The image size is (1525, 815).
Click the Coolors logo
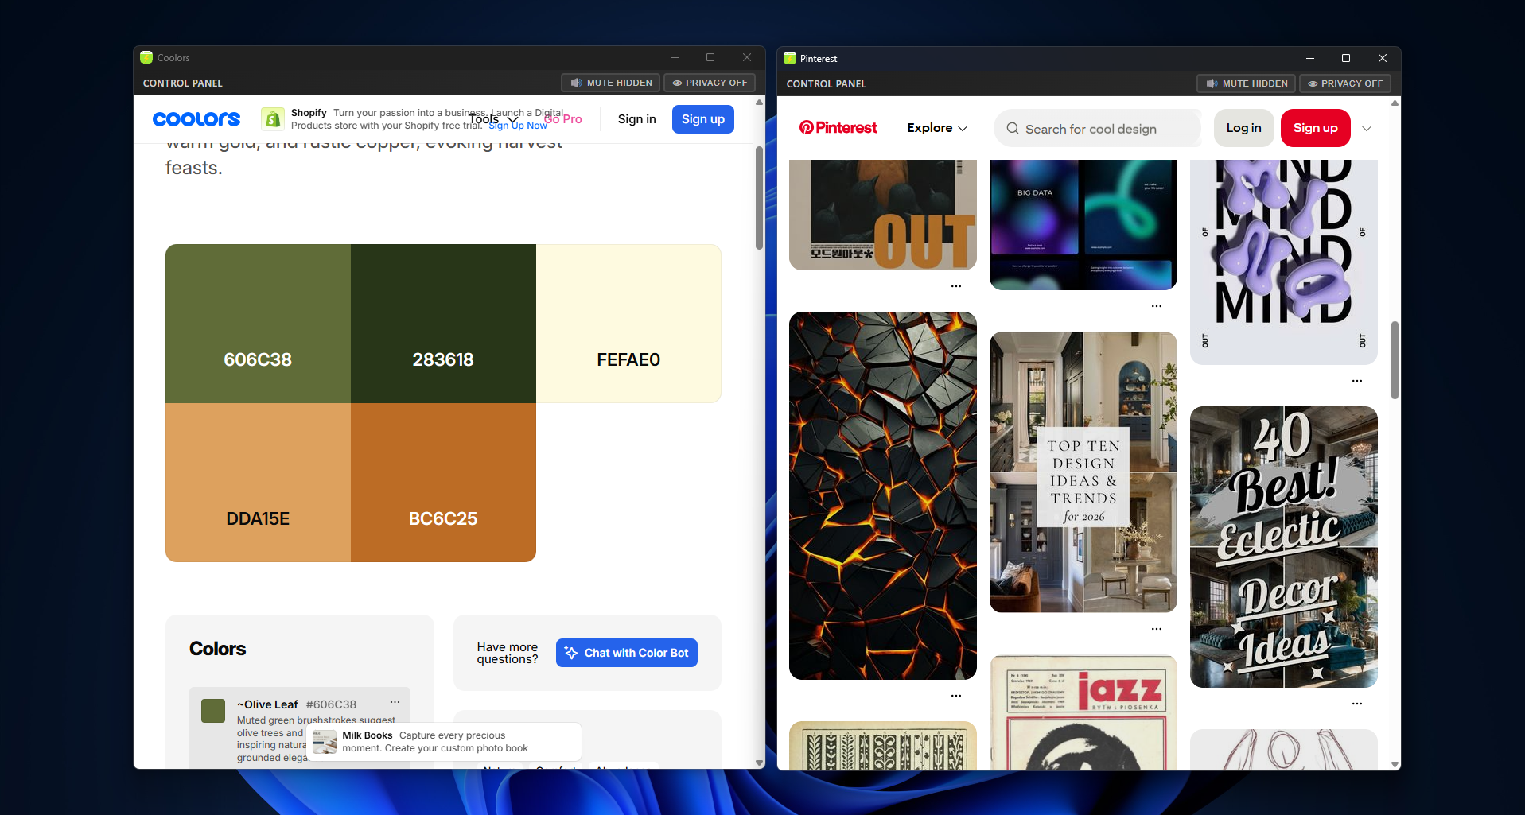(x=196, y=118)
